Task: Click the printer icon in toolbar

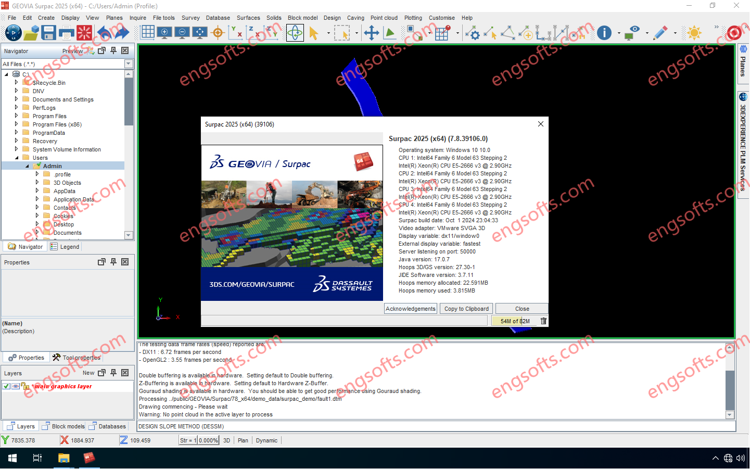Action: [x=67, y=33]
